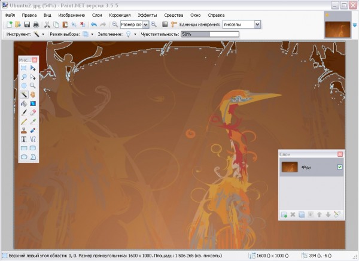This screenshot has width=359, height=261.
Task: Adjust the Чувствительность tolerance slider at 50%
Action: [210, 34]
